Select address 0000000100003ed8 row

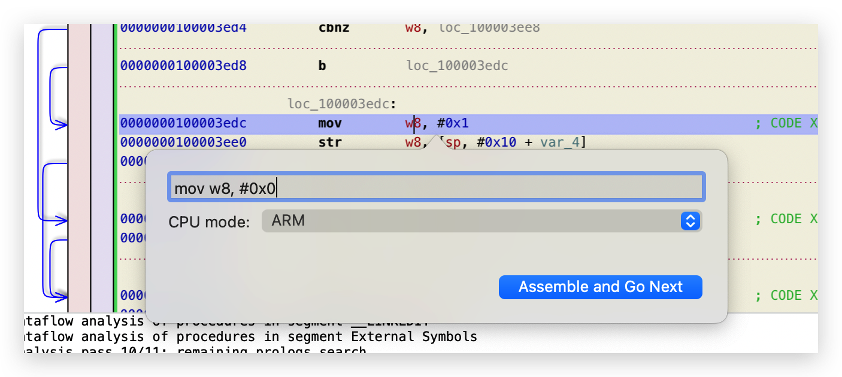pyautogui.click(x=183, y=65)
